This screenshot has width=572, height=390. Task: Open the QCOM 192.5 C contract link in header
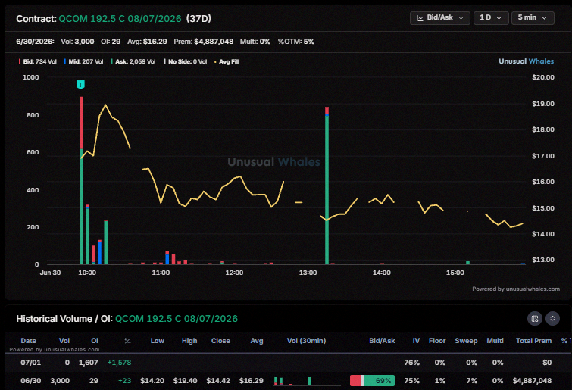coord(120,19)
